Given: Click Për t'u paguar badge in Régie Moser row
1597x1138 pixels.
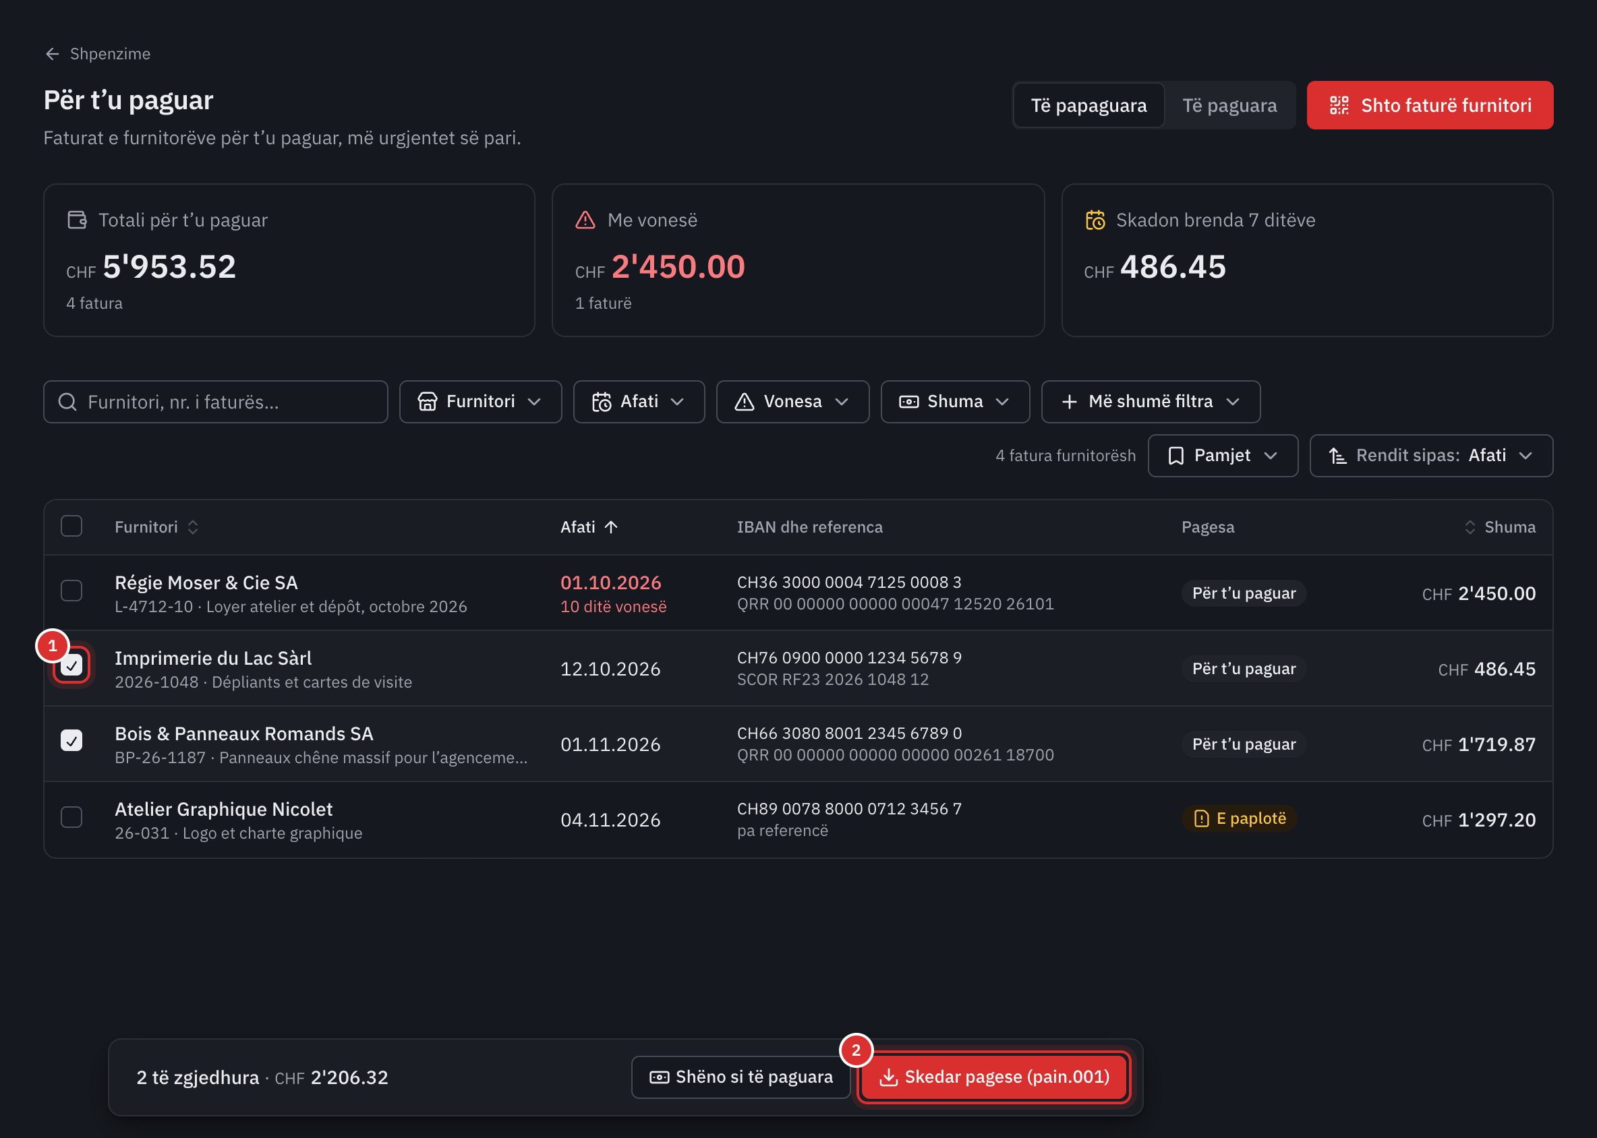Looking at the screenshot, I should tap(1244, 593).
